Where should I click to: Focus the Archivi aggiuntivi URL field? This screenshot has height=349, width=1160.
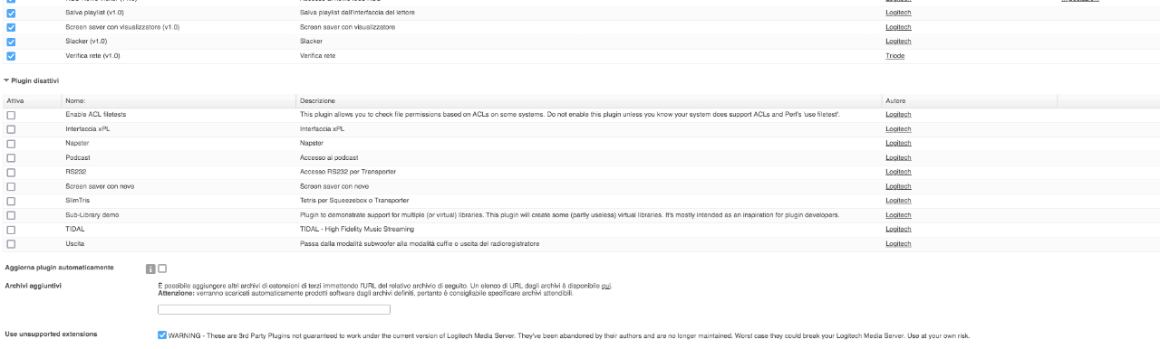[x=274, y=309]
